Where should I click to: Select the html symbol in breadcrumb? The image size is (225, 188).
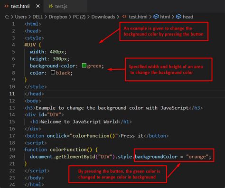165,17
